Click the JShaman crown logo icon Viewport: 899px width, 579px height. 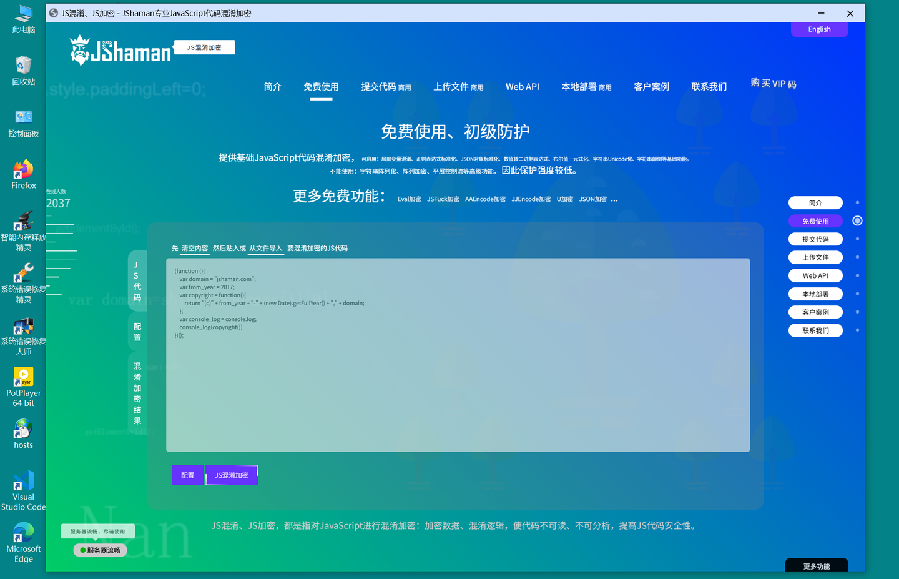tap(81, 51)
